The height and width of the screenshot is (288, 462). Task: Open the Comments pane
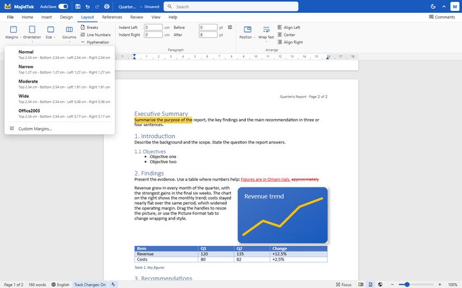441,17
